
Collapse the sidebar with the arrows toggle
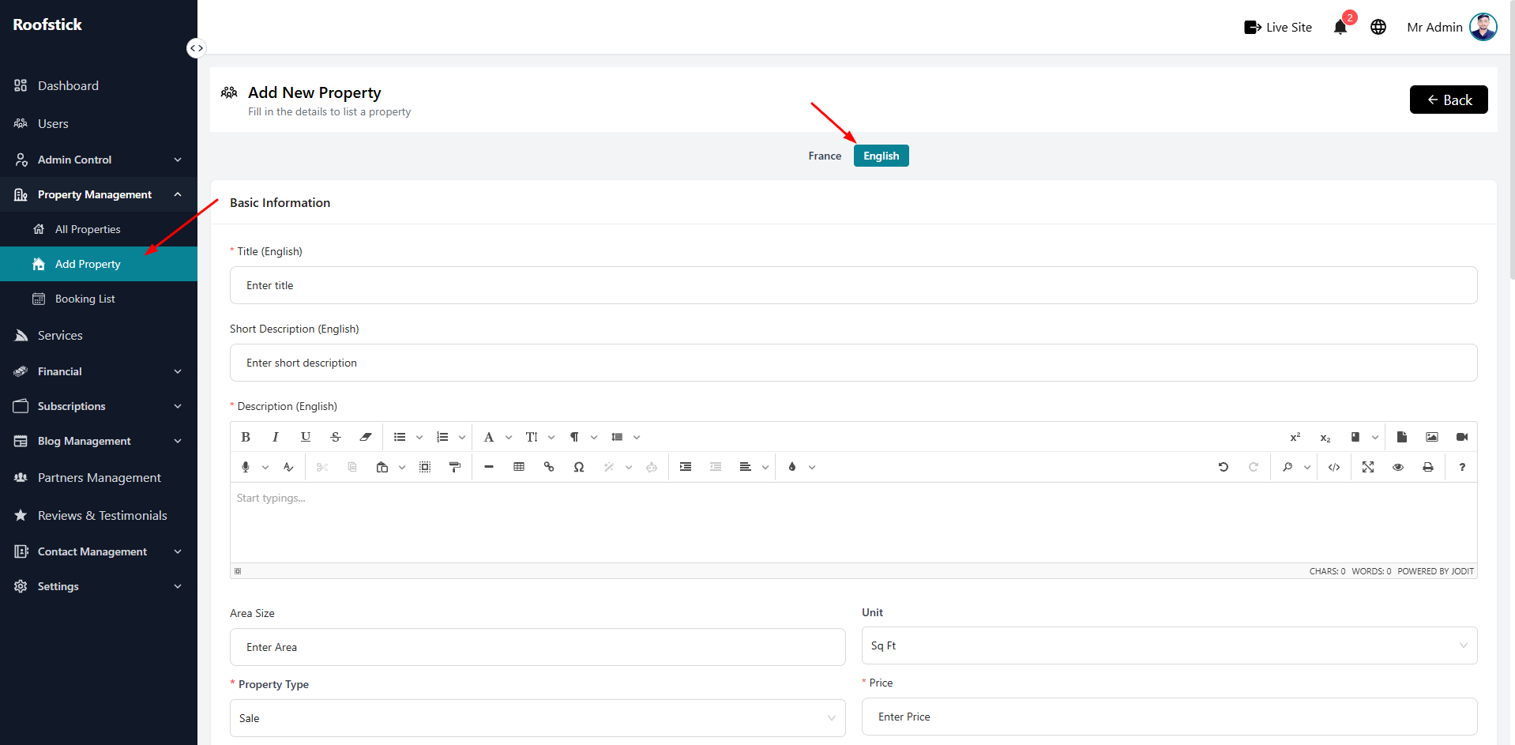click(x=197, y=48)
